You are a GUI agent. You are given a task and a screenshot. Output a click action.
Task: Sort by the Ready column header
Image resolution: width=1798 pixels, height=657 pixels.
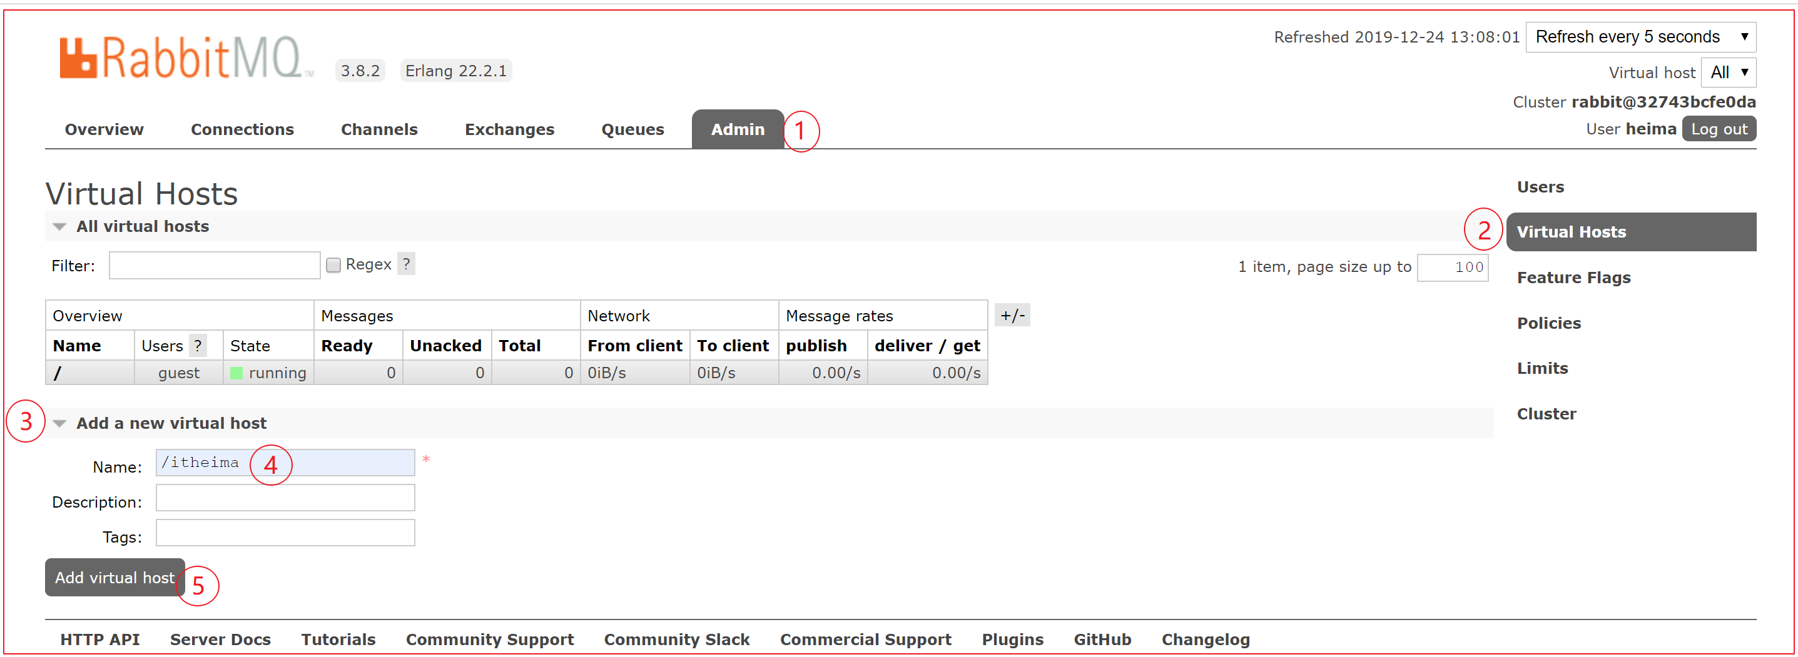point(346,345)
